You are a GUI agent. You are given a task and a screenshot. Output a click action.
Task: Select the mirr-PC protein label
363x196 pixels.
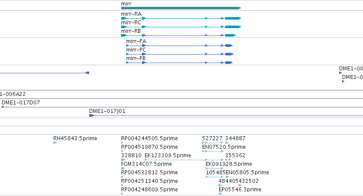(136, 50)
